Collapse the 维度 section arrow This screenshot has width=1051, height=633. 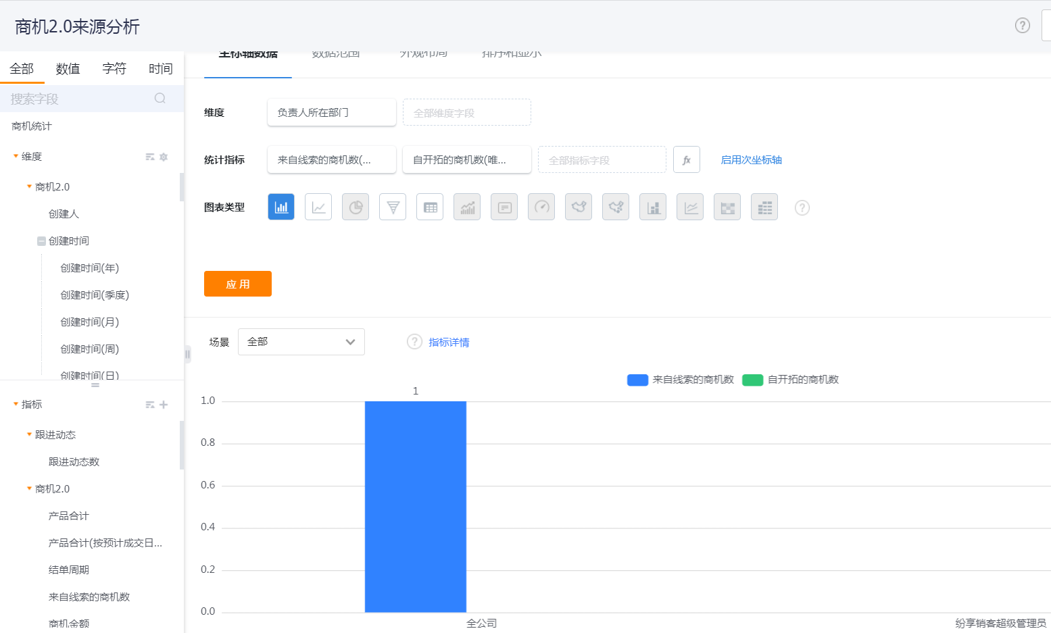coord(16,156)
